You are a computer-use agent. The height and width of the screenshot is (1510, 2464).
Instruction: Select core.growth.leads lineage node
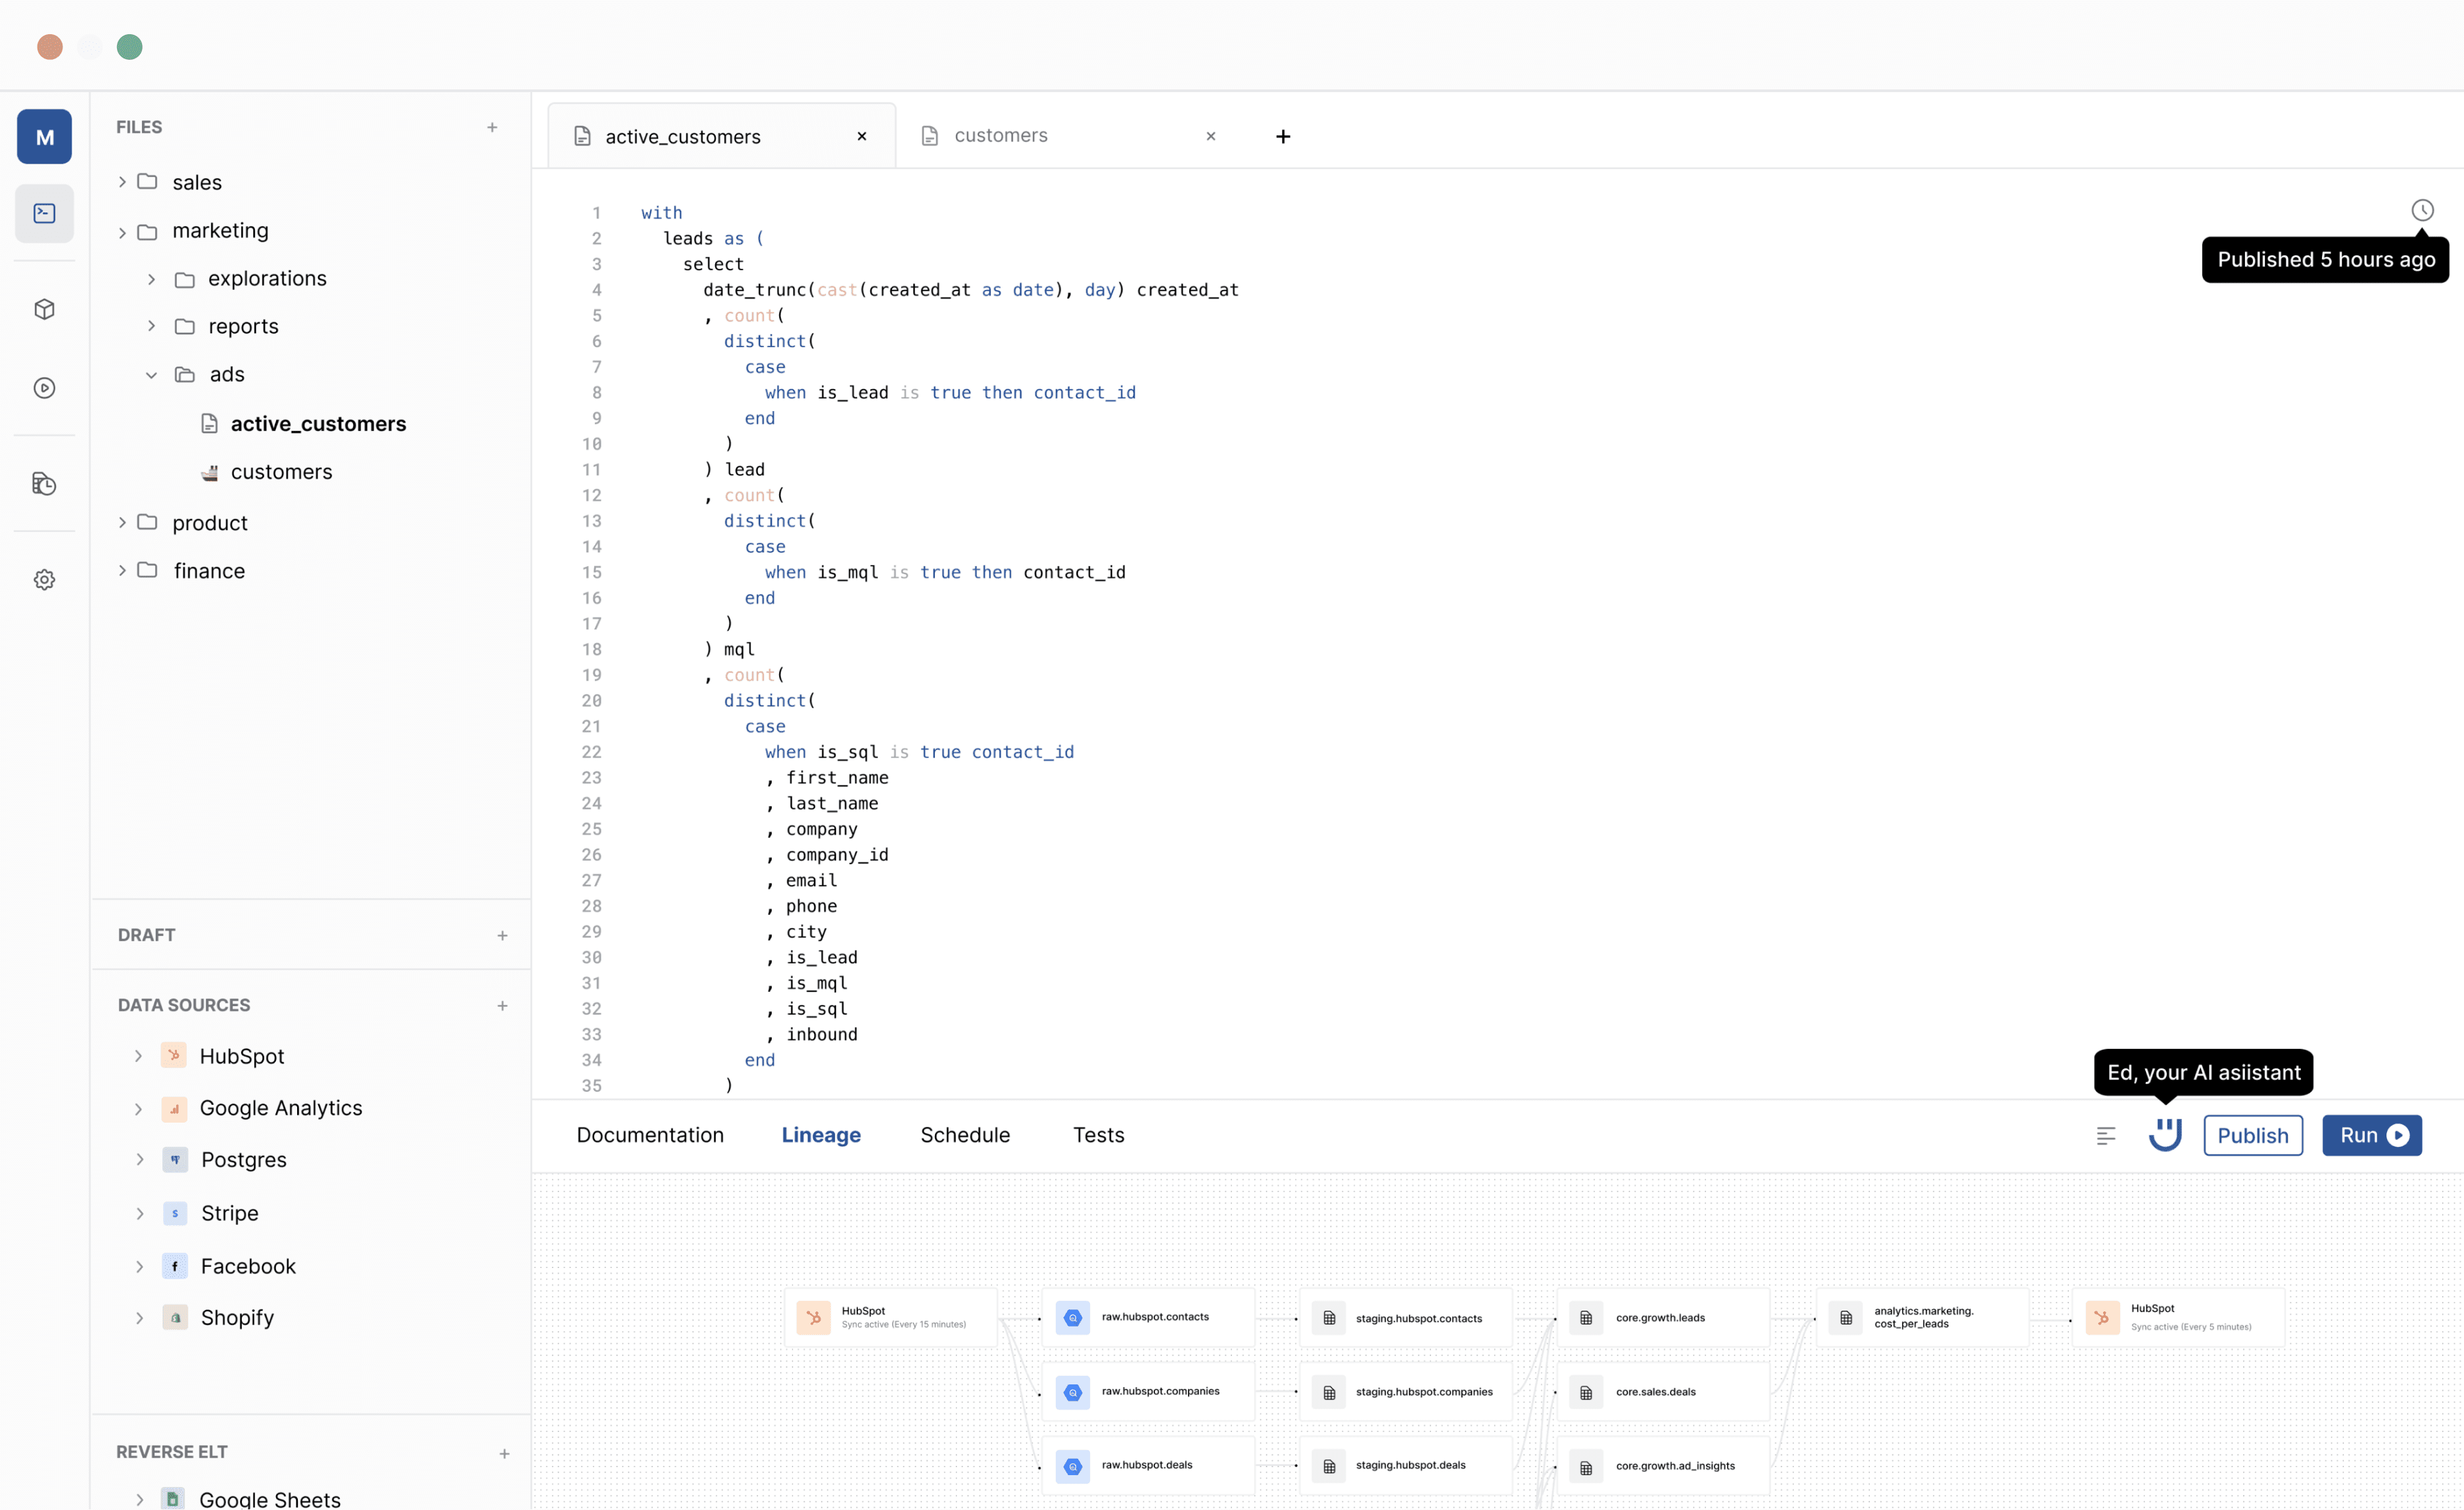pyautogui.click(x=1662, y=1317)
